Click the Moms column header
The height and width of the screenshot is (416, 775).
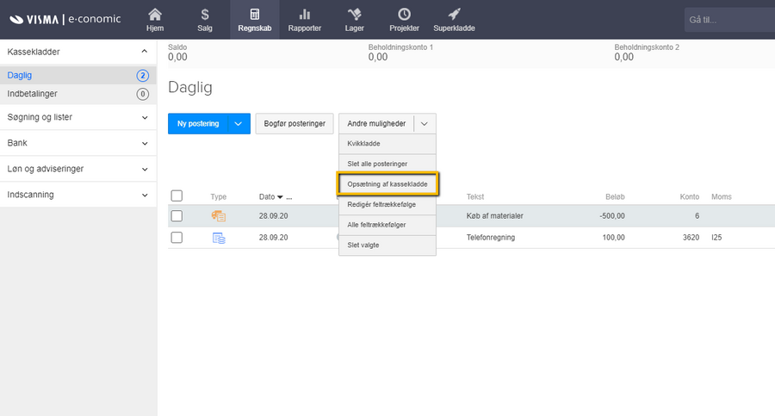pos(721,197)
